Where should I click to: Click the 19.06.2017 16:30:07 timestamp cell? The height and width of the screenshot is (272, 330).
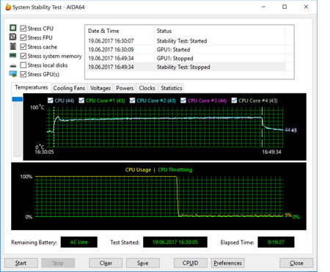pyautogui.click(x=111, y=41)
